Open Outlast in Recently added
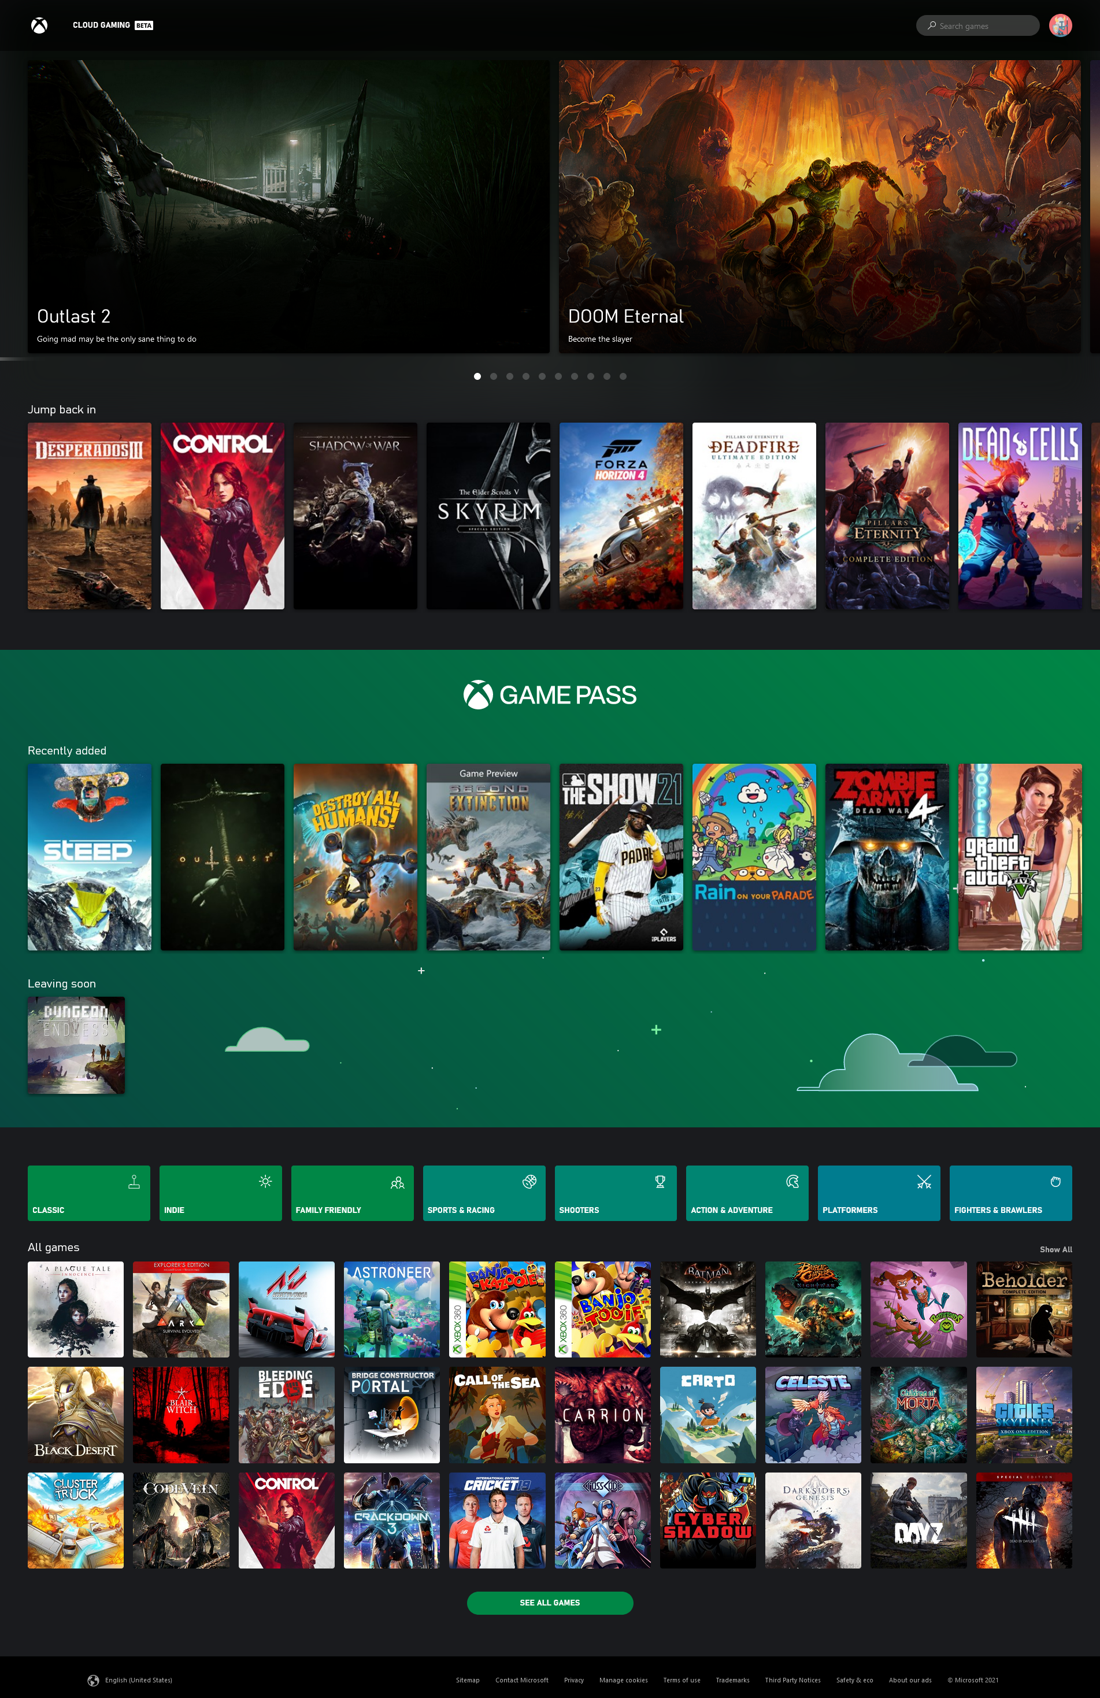The width and height of the screenshot is (1100, 1698). [x=223, y=857]
